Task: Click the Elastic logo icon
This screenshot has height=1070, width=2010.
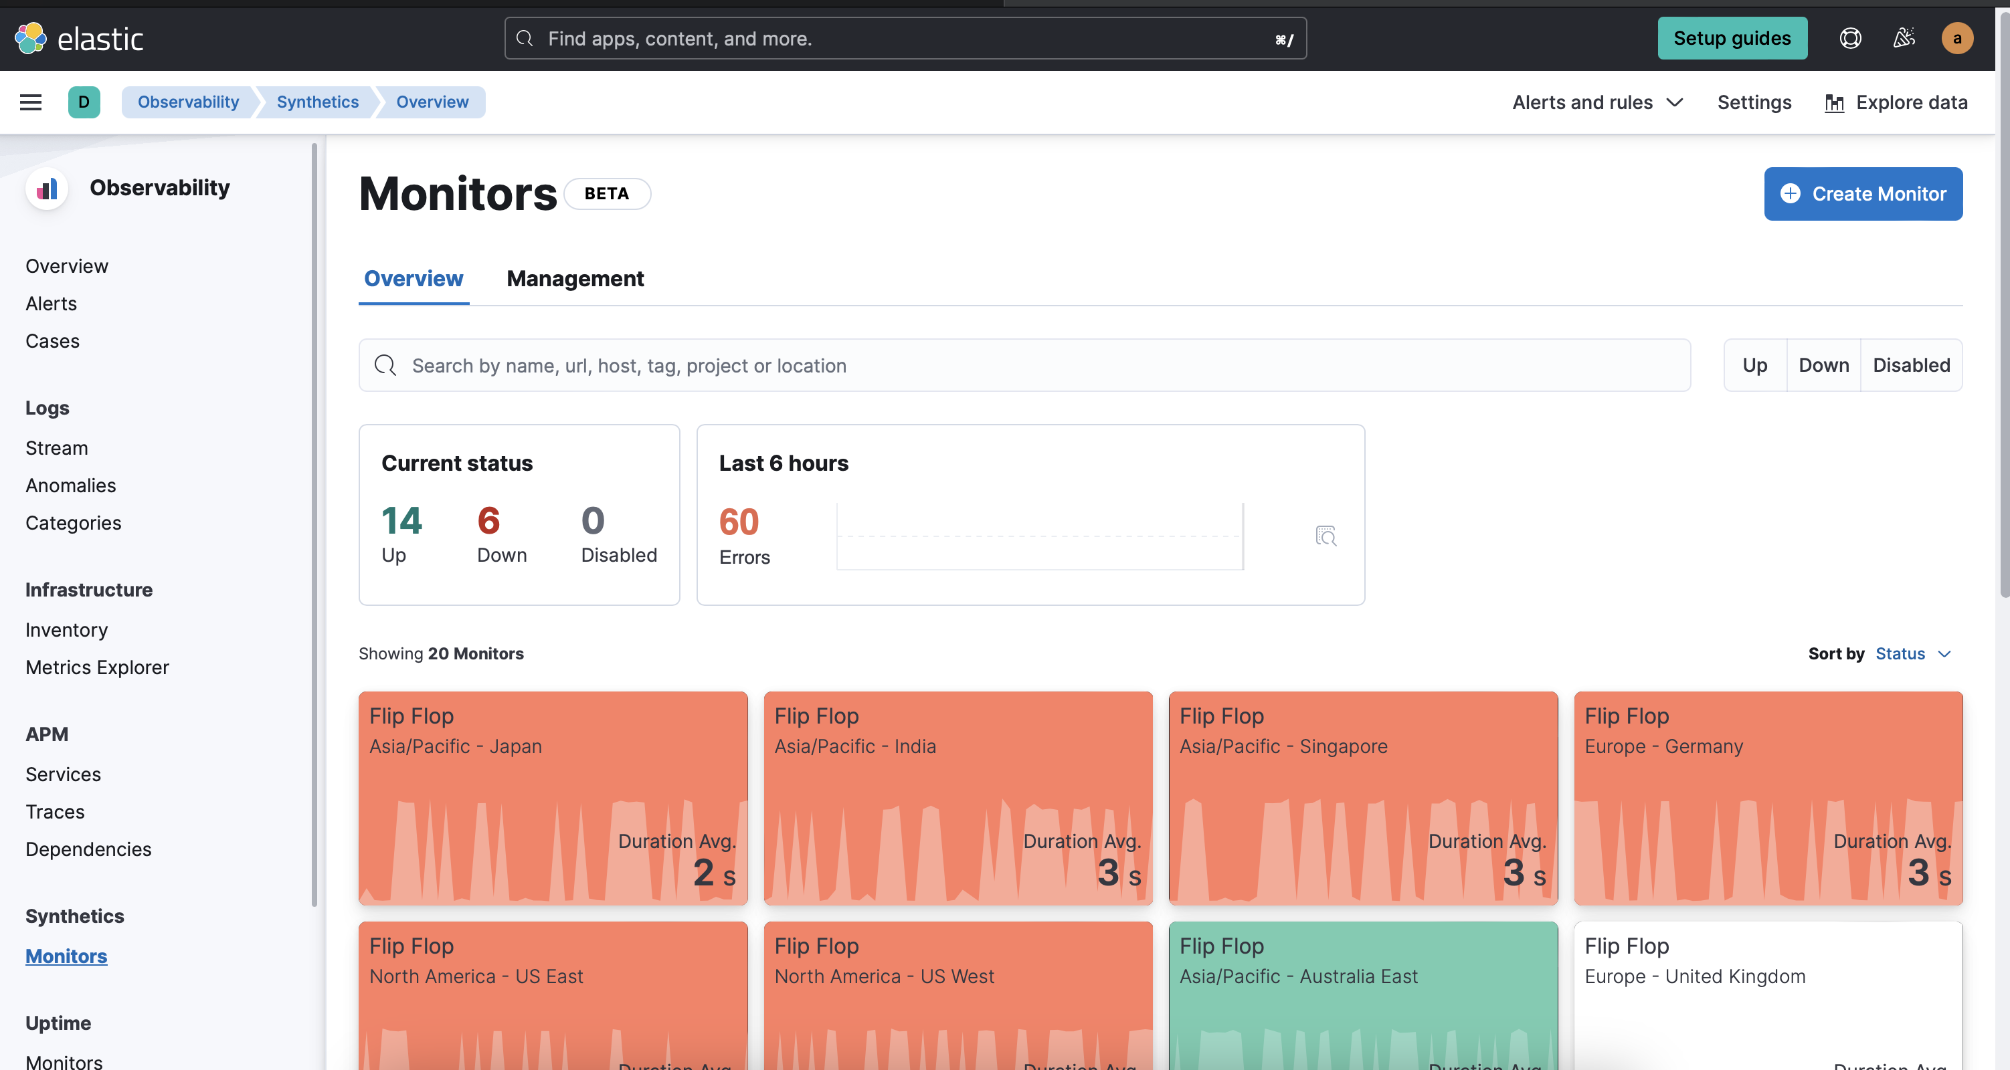Action: [x=31, y=38]
